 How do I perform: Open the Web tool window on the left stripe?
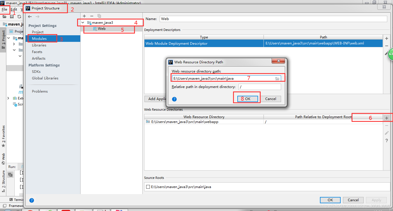tap(3, 159)
